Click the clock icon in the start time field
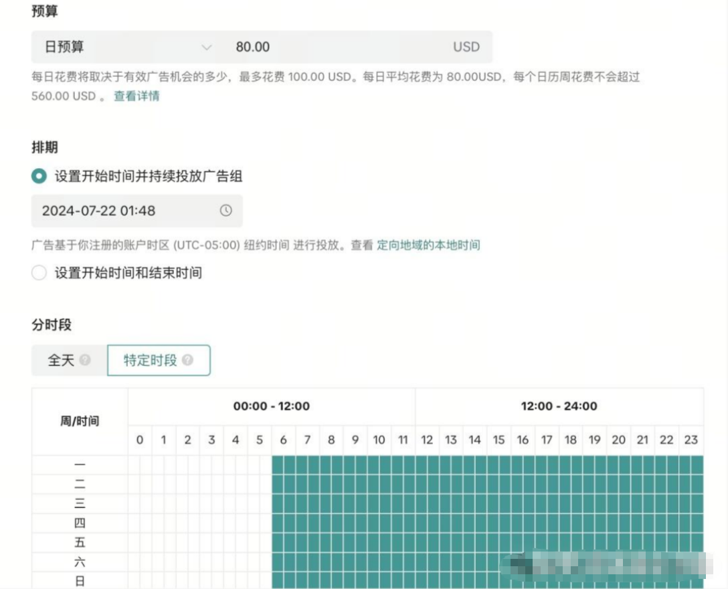Image resolution: width=728 pixels, height=589 pixels. pyautogui.click(x=226, y=211)
